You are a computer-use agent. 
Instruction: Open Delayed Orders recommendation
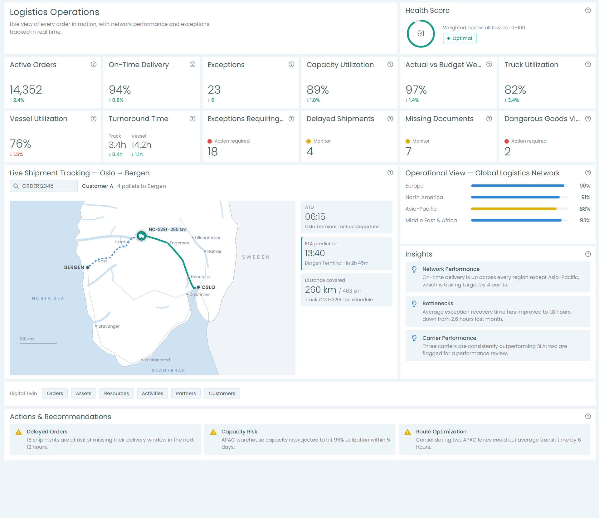click(105, 439)
